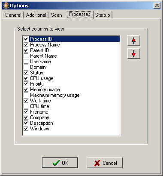Image resolution: width=163 pixels, height=176 pixels.
Task: Select the Processes tab
Action: coord(80,14)
